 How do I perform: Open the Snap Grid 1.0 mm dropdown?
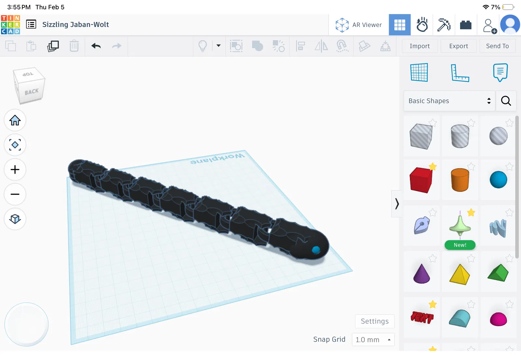tap(373, 340)
